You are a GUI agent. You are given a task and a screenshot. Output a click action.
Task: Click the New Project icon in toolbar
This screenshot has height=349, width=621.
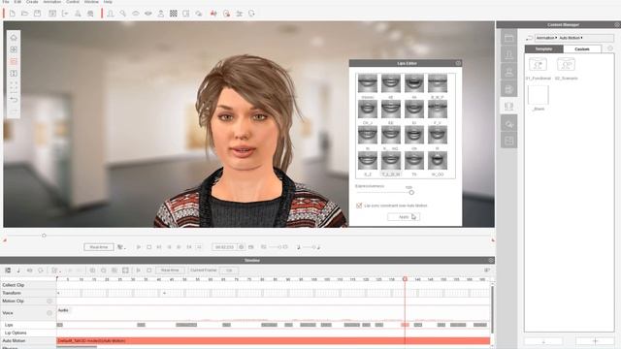pos(13,14)
